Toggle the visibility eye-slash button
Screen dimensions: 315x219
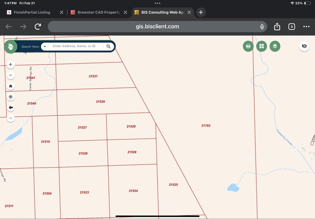[x=304, y=46]
